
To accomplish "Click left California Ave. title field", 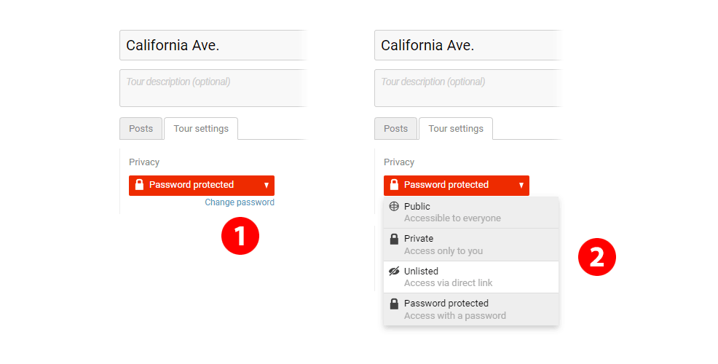I will [213, 45].
